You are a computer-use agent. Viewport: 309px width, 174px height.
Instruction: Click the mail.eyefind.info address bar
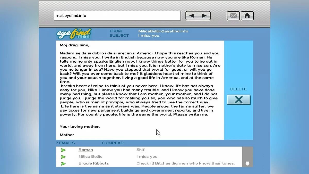(x=117, y=16)
